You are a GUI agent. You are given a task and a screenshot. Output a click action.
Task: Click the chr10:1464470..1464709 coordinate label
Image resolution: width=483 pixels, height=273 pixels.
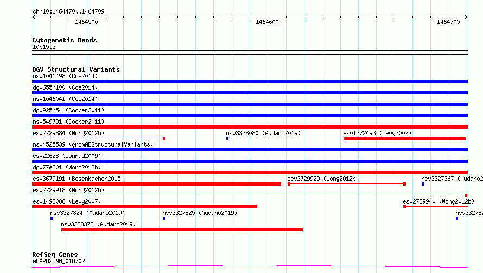(68, 11)
